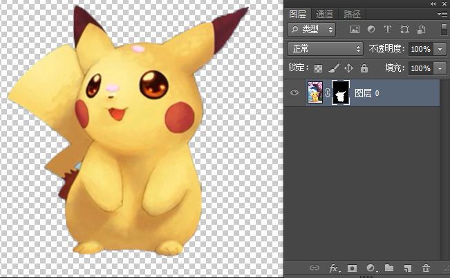Image resolution: width=450 pixels, height=278 pixels.
Task: Switch to the 通道 tab
Action: tap(324, 14)
